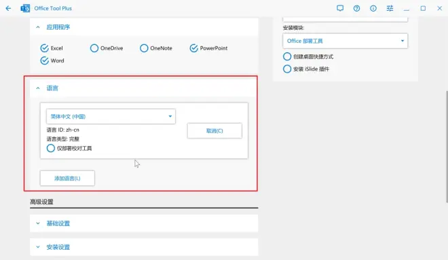448x260 pixels.
Task: Open the feedback chat icon
Action: (340, 8)
